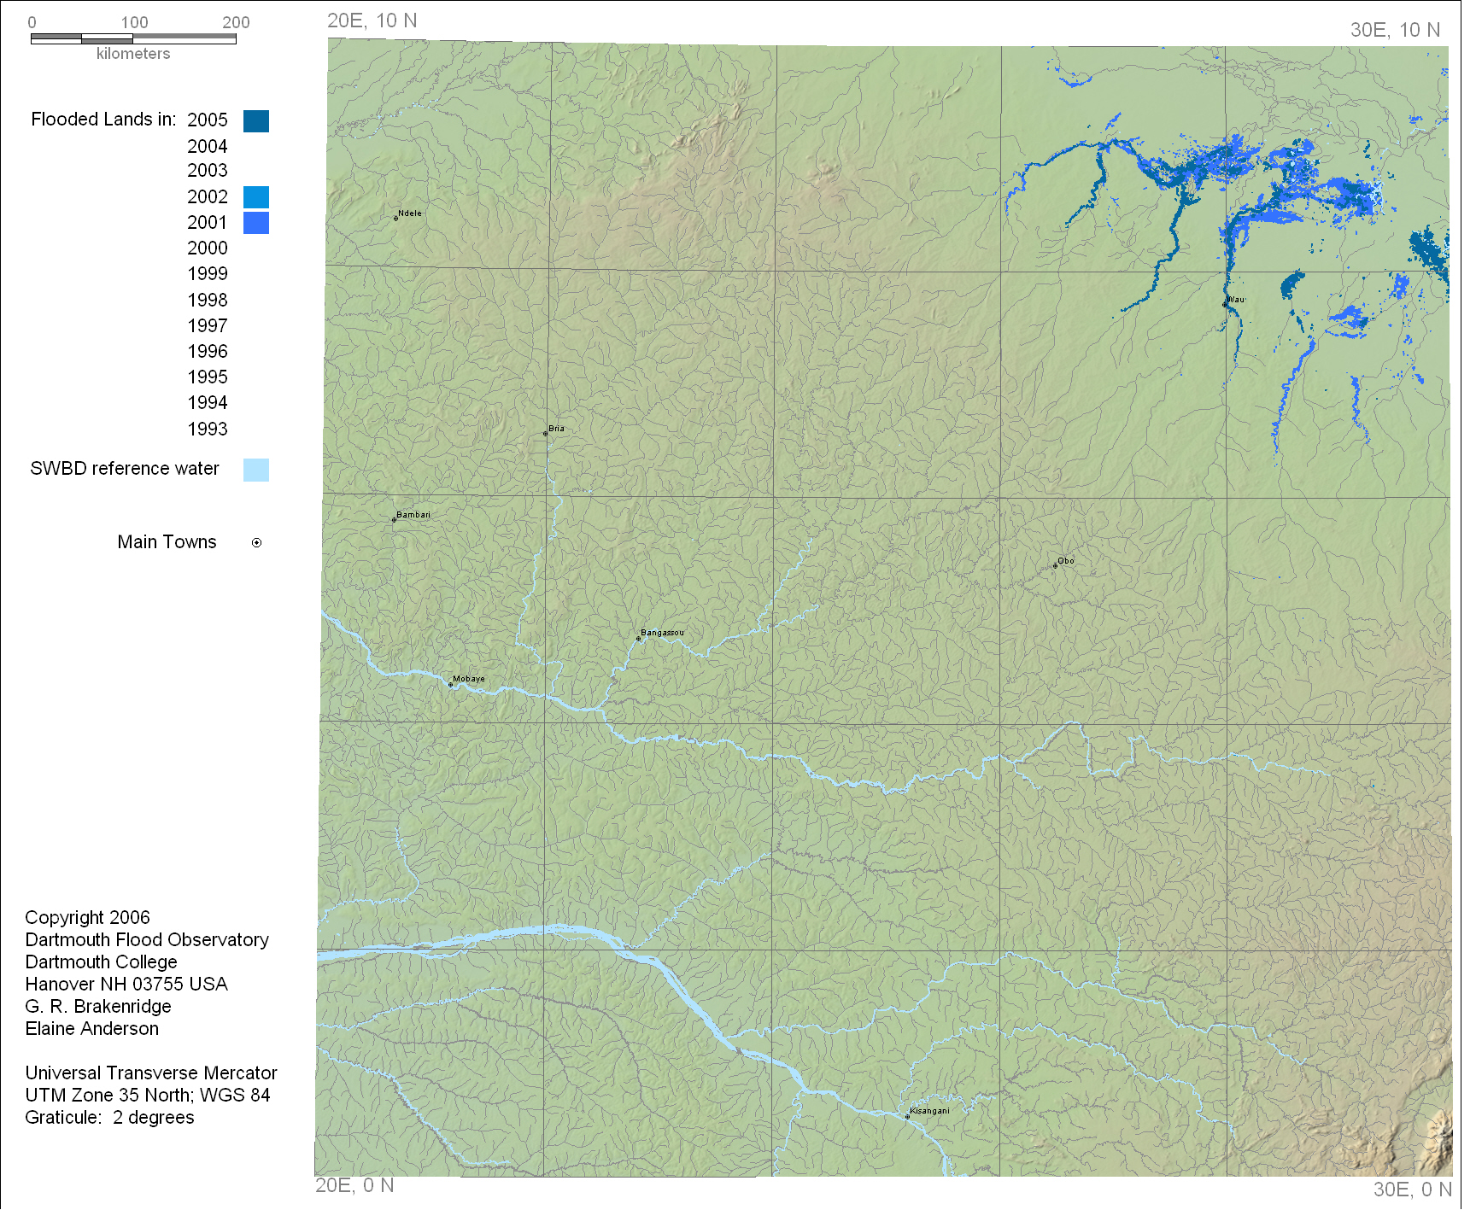Click the "Flooded Lands in:" legend heading
The width and height of the screenshot is (1476, 1210).
(103, 120)
